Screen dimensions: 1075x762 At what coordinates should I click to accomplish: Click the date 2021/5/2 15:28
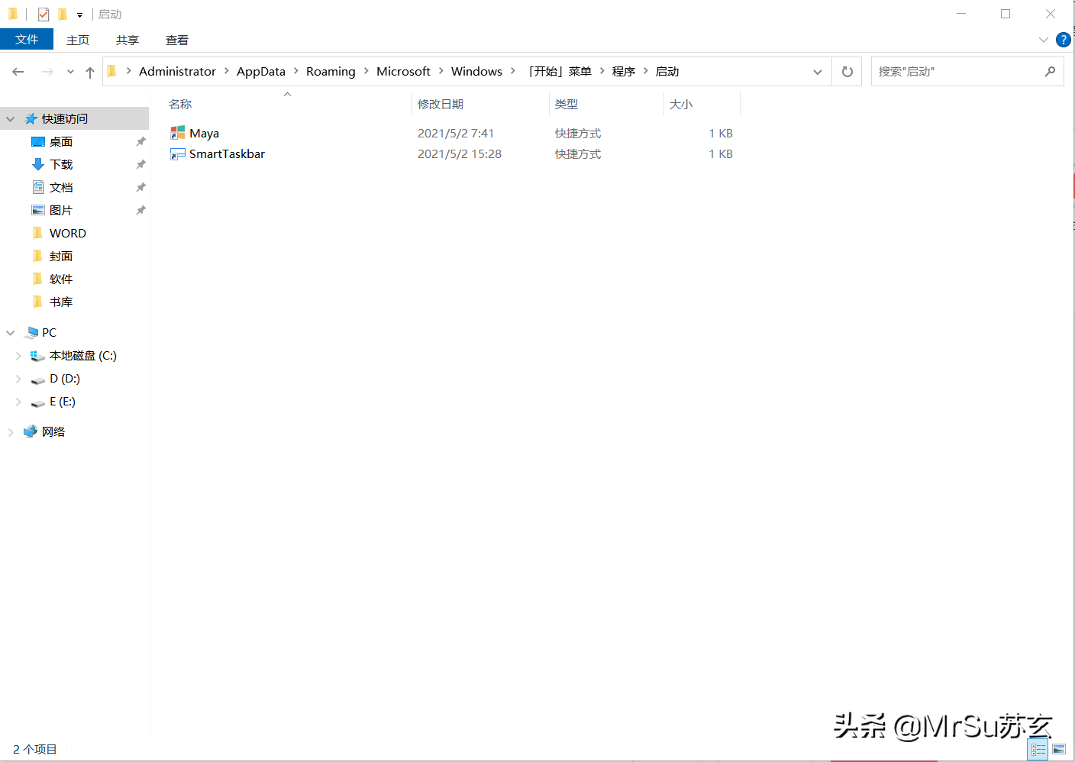pyautogui.click(x=460, y=153)
